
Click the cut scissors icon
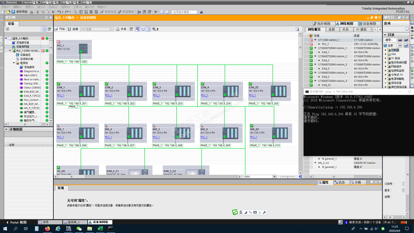coord(38,12)
